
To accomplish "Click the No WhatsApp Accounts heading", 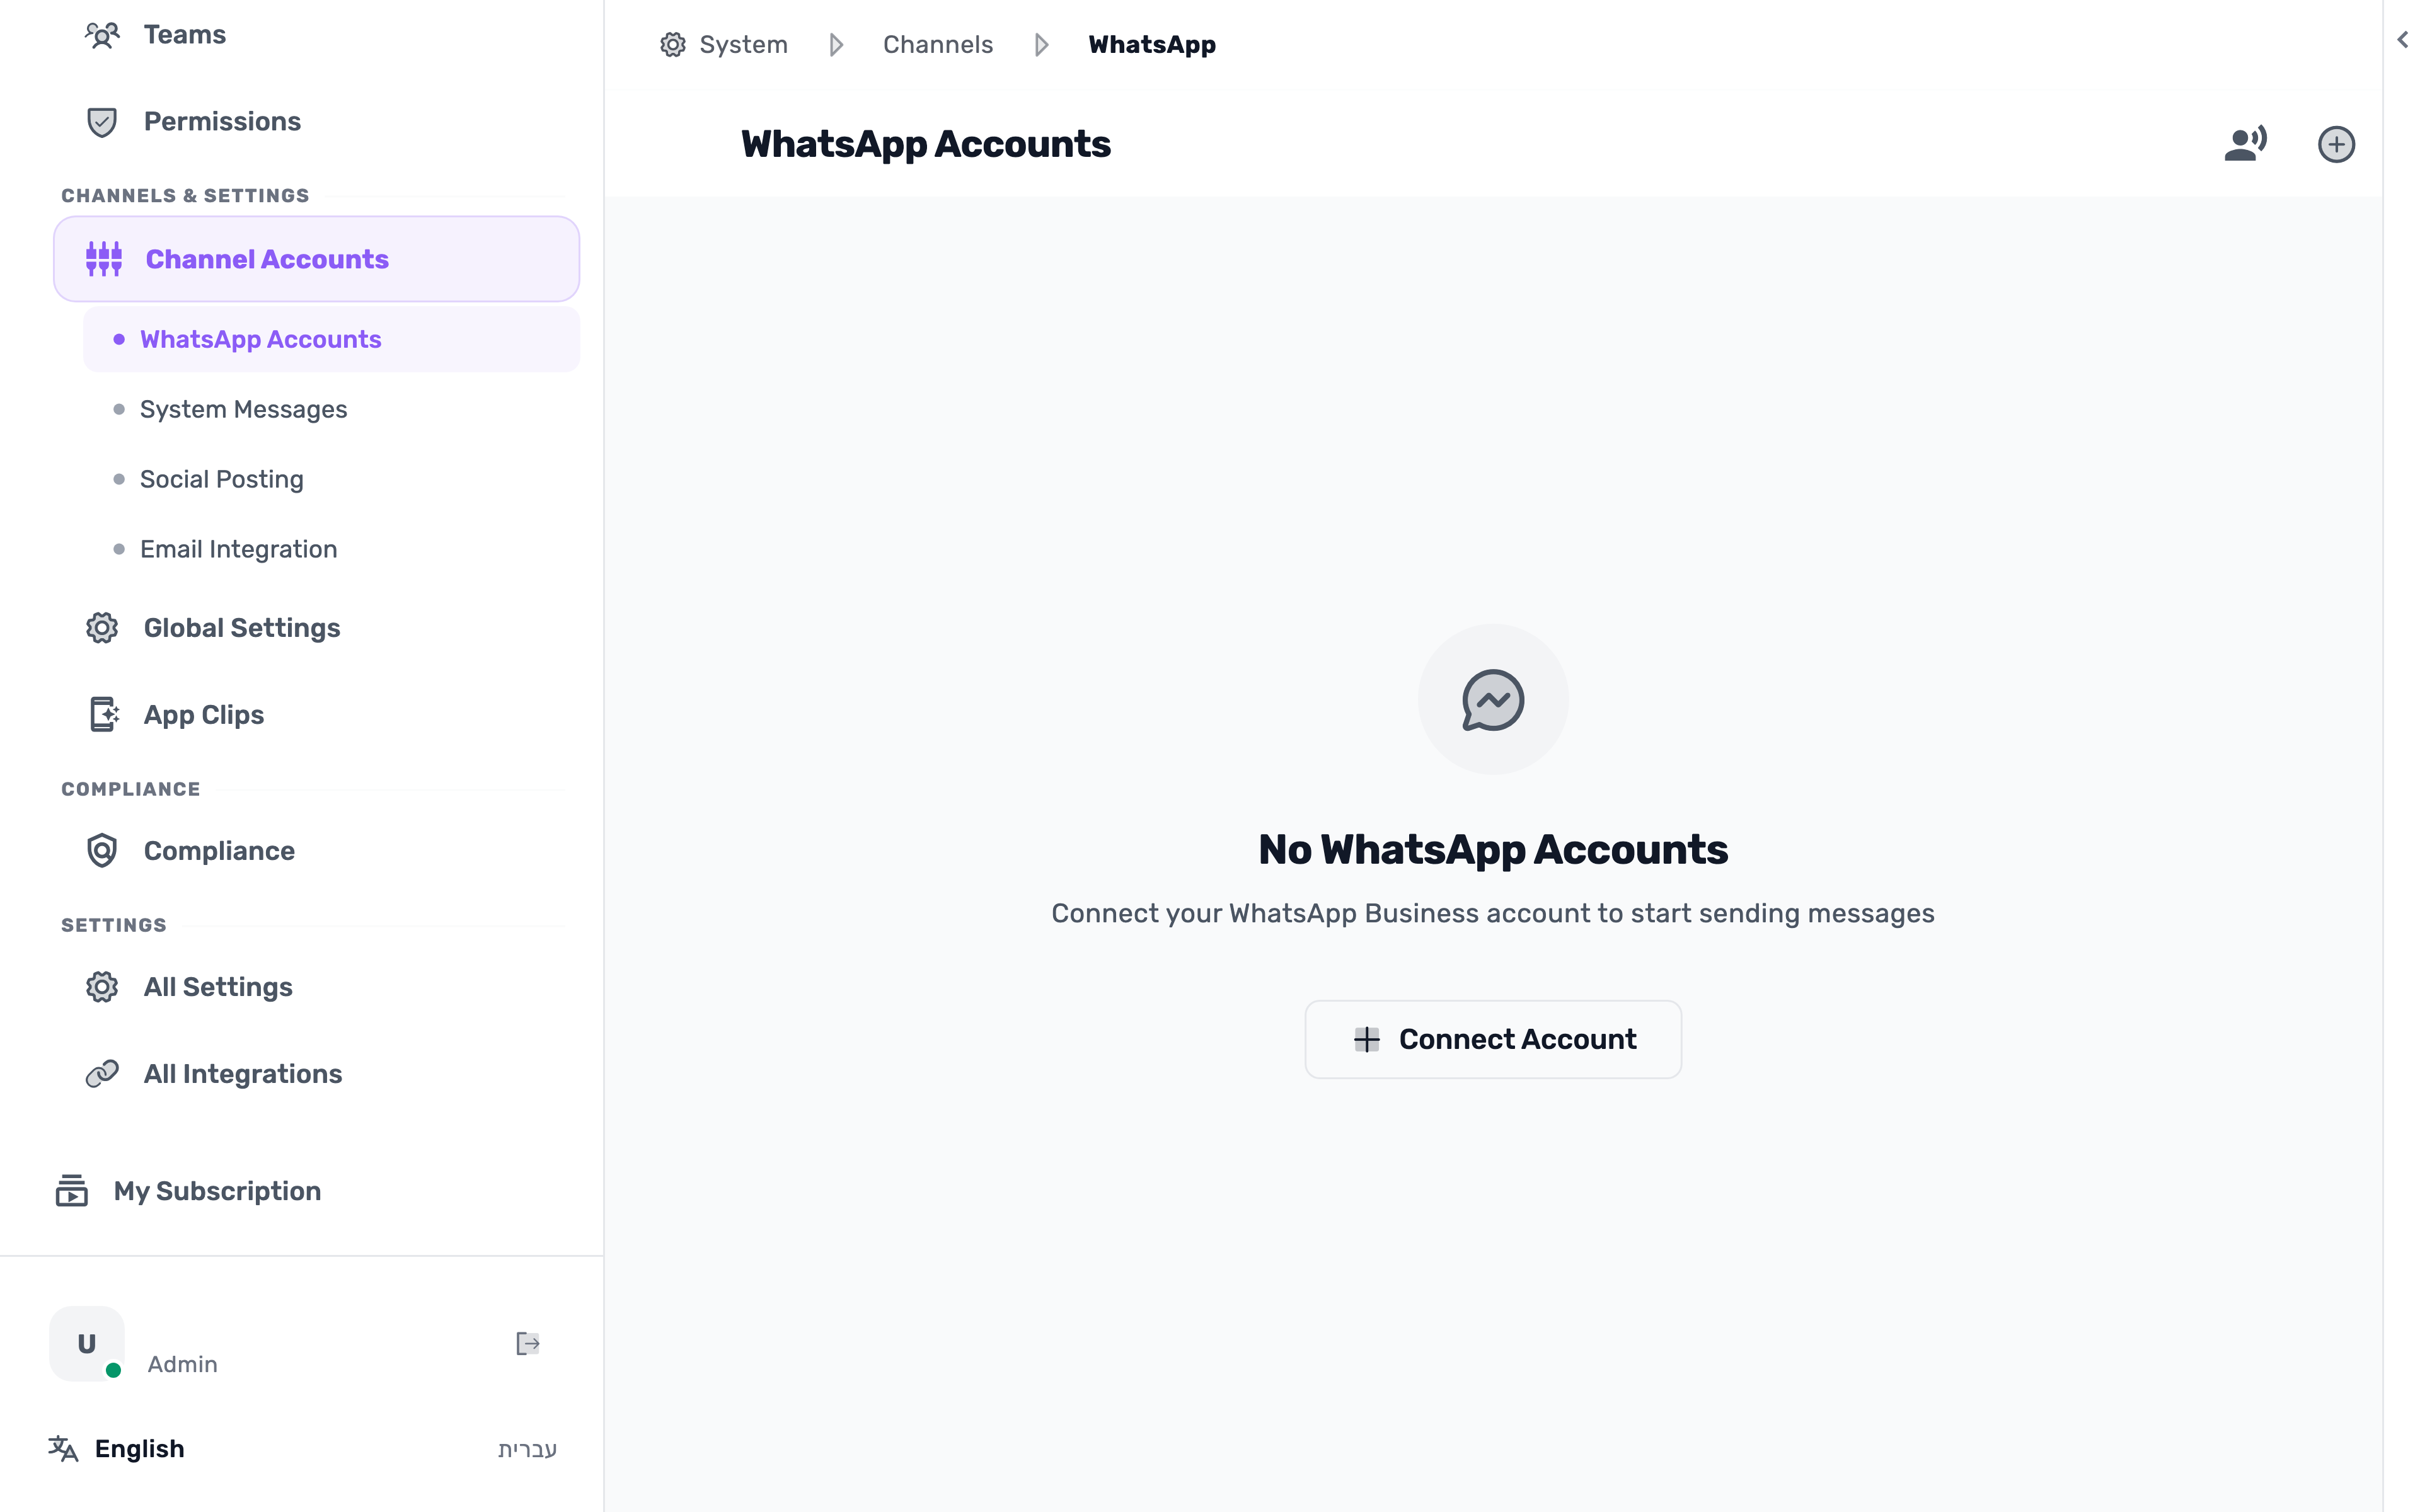I will (x=1493, y=850).
